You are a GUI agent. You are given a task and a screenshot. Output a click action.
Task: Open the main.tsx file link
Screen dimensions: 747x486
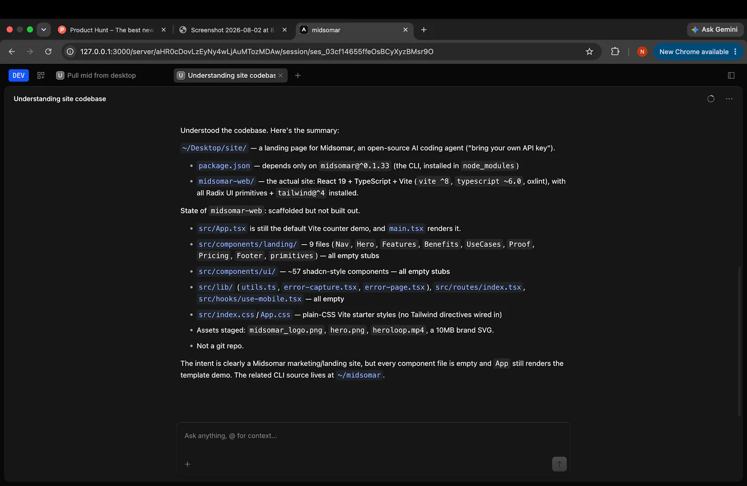coord(406,229)
